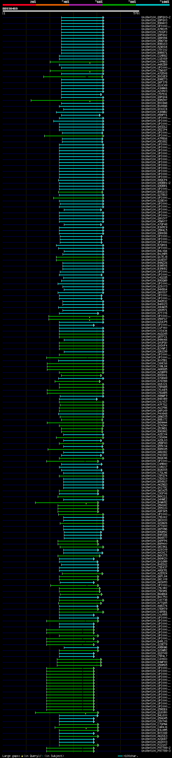Viewport: 172px width, 758px height.
Task: Click hit label UniRef100_C6HCG6
Action: (x=154, y=364)
